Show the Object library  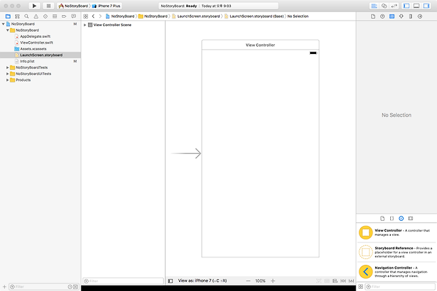pos(401,218)
